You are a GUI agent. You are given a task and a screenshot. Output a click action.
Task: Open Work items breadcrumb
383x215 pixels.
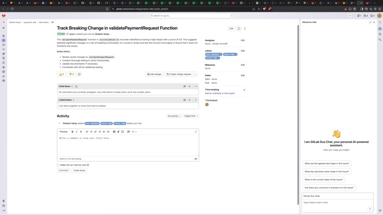44,22
